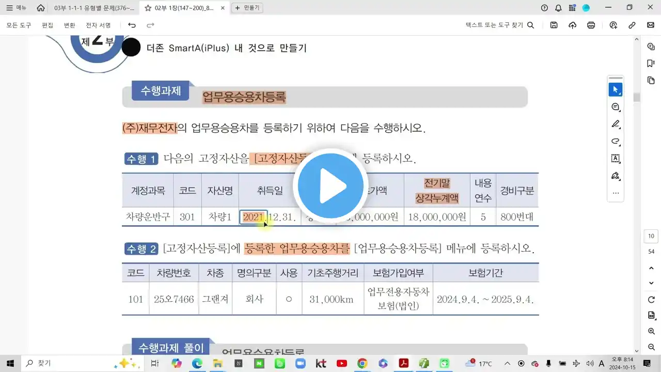Click the taskbar 찾기 search box

[83, 363]
